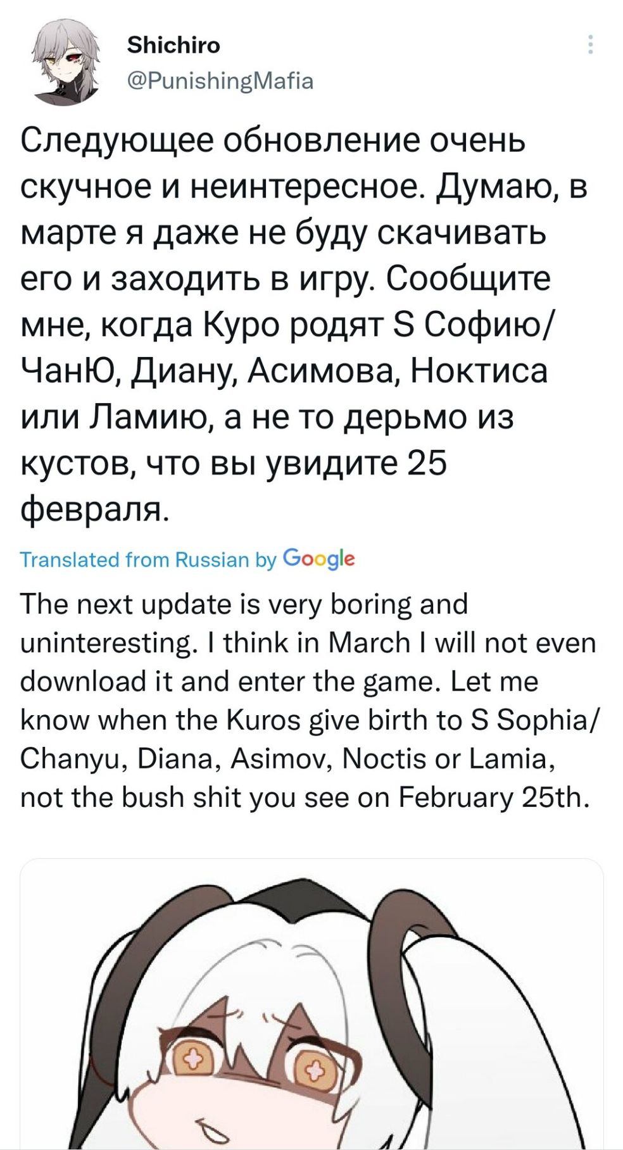Click the word "uninteresting" in the translation
This screenshot has height=1150, width=623.
click(x=106, y=644)
